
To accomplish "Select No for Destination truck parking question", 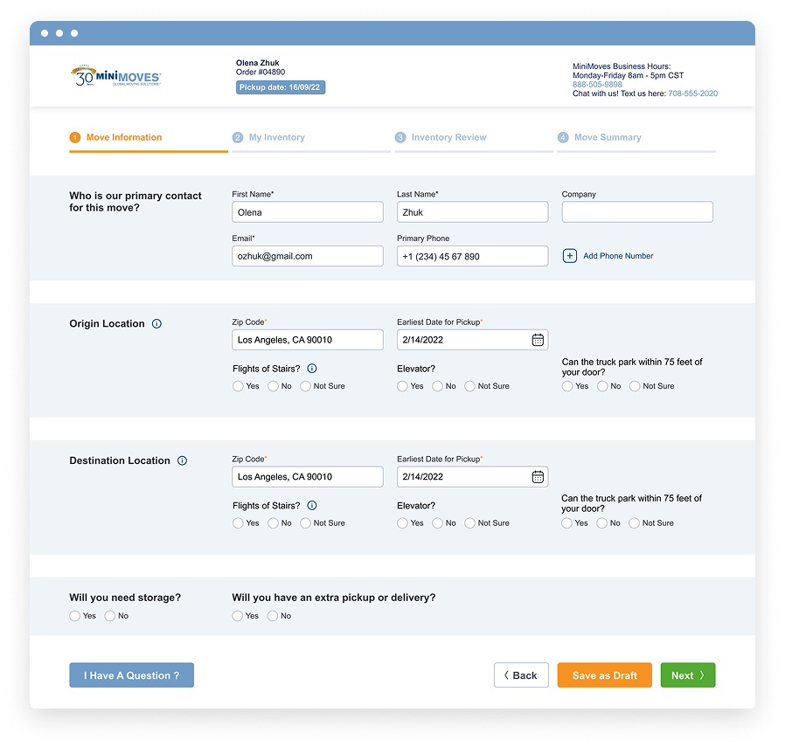I will pyautogui.click(x=601, y=522).
